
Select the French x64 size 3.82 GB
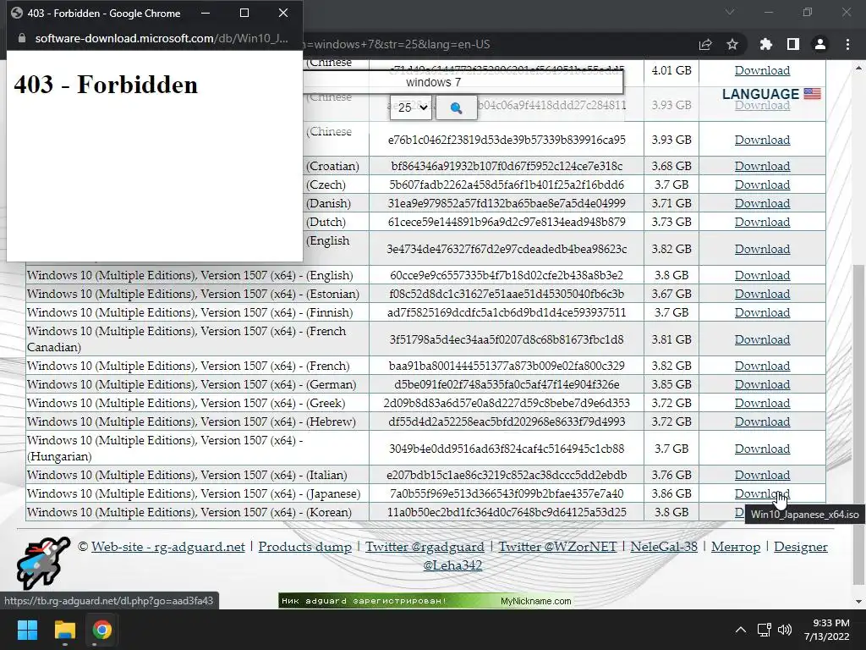(671, 366)
